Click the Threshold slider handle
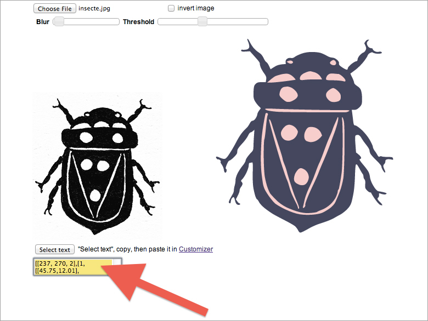The height and width of the screenshot is (321, 428). (x=202, y=22)
